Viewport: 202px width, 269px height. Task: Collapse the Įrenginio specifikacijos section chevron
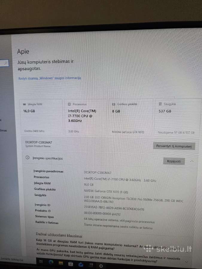point(192,161)
